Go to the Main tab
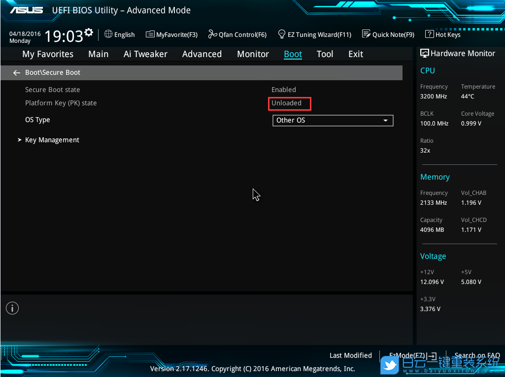The width and height of the screenshot is (505, 377). click(99, 54)
